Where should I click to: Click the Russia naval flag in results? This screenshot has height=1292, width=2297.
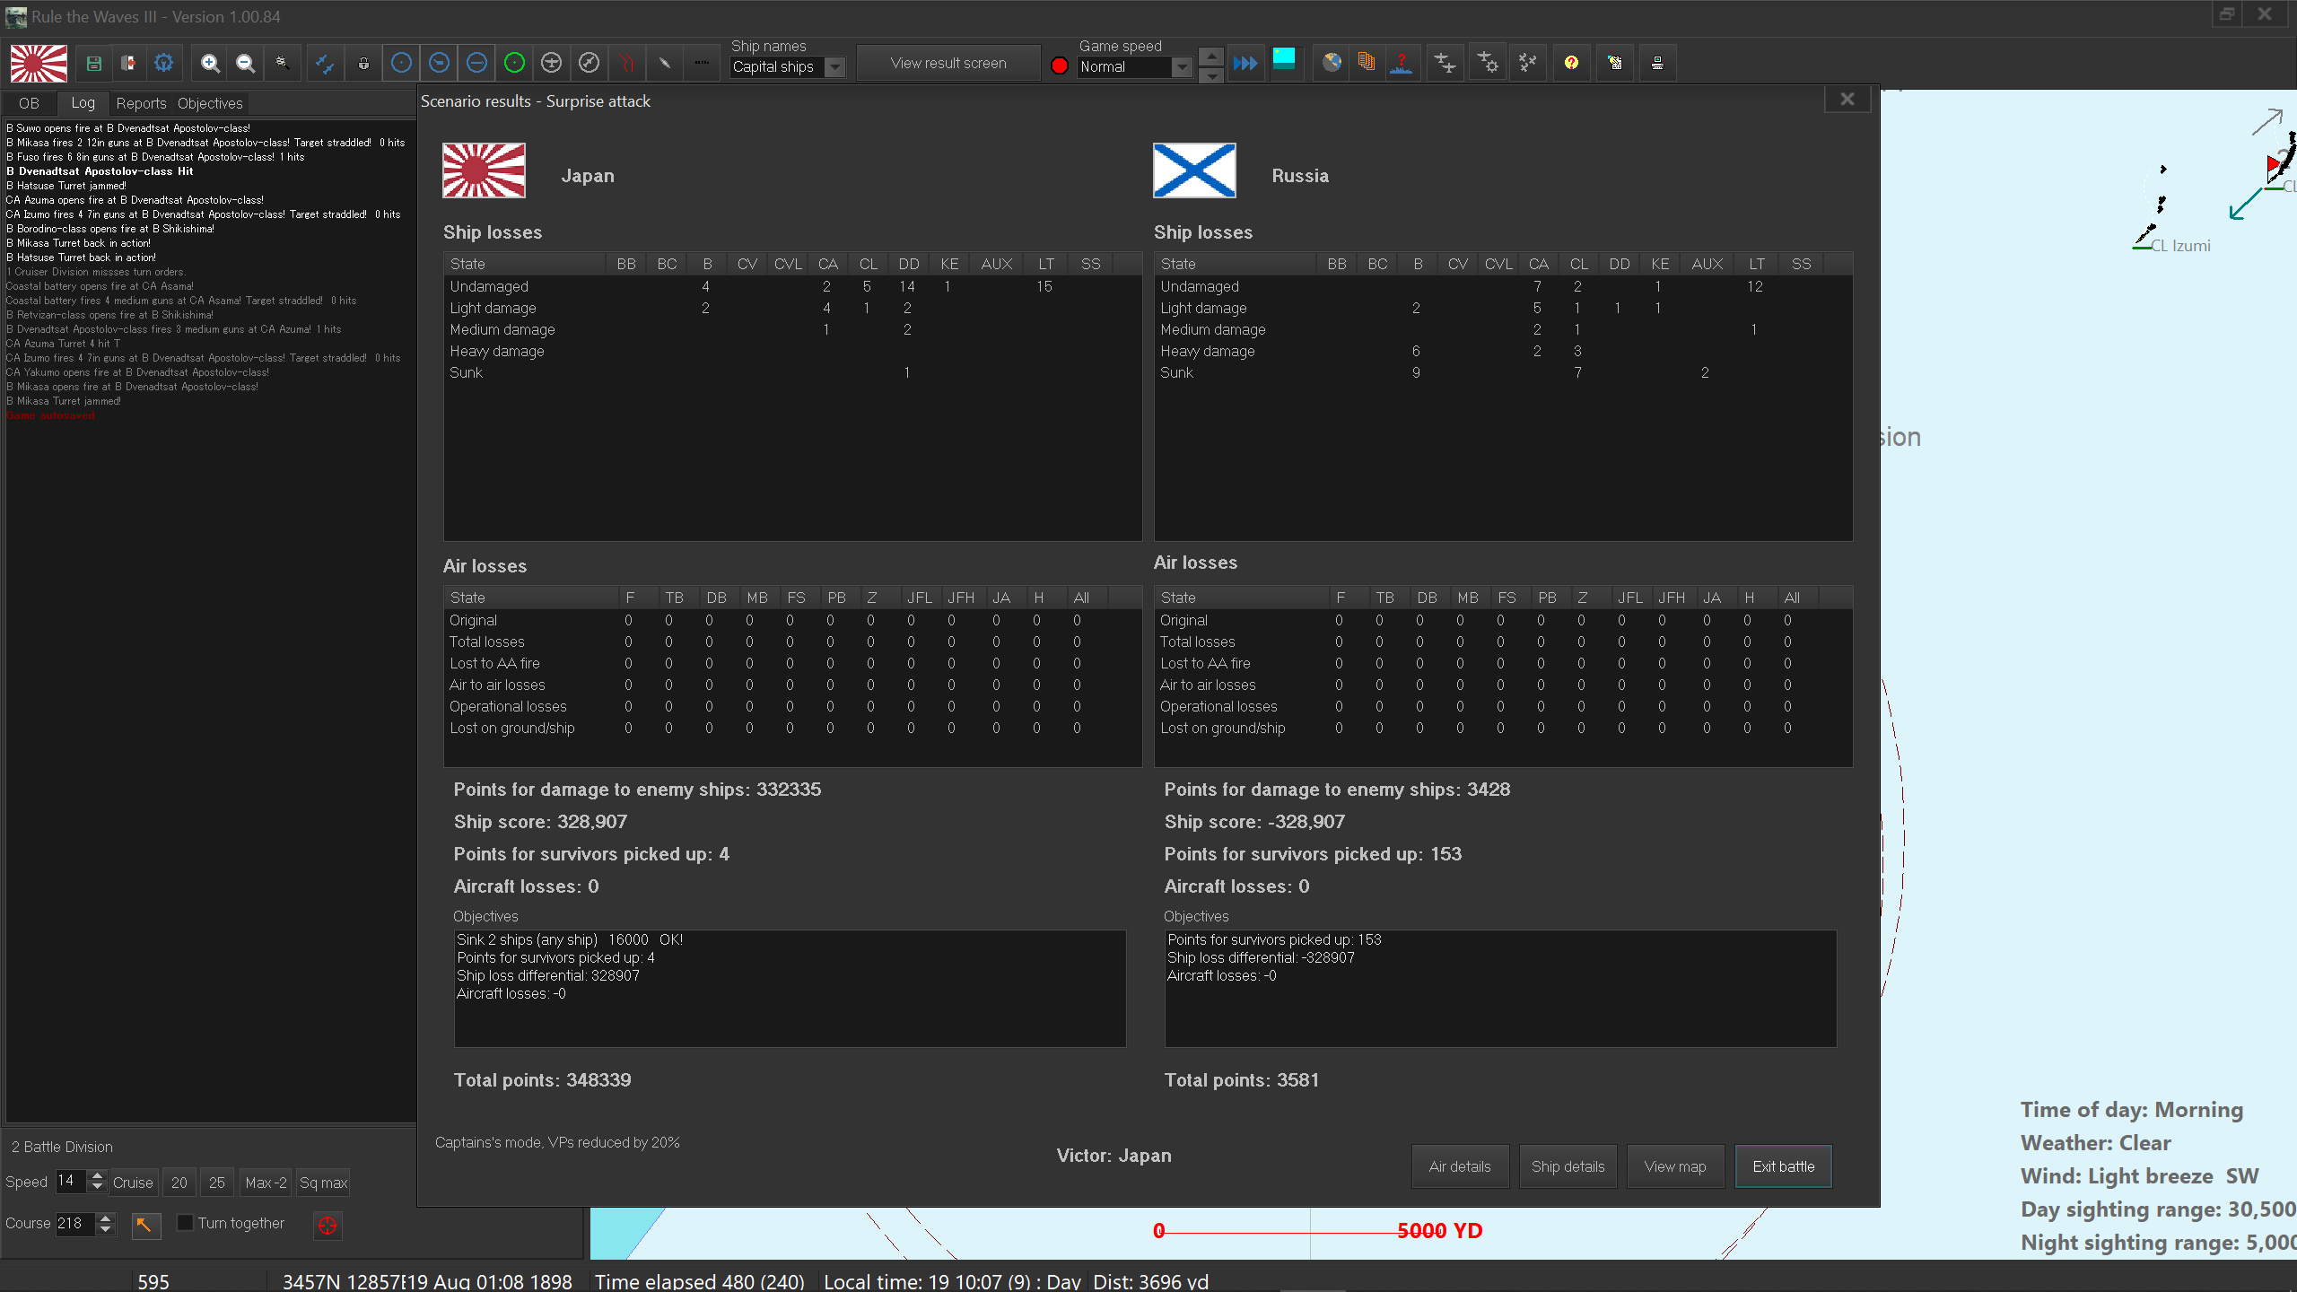point(1194,170)
